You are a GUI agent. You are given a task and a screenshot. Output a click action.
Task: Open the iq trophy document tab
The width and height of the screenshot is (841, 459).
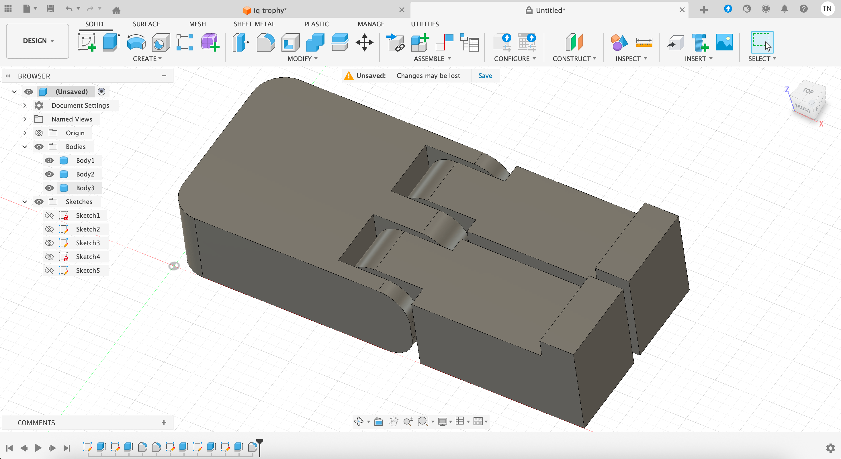coord(270,10)
